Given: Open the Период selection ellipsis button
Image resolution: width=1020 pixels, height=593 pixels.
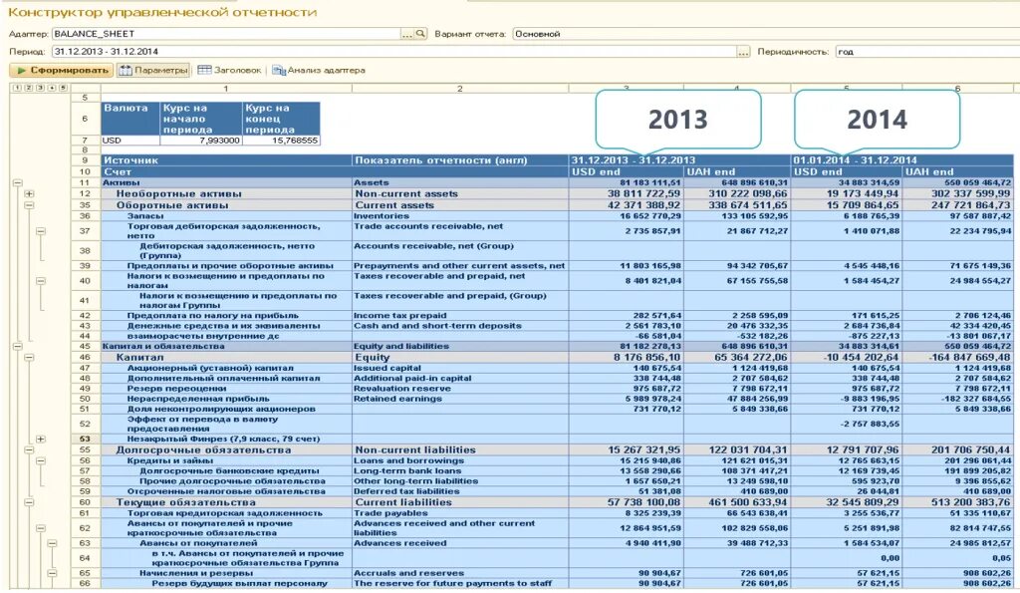Looking at the screenshot, I should point(743,52).
